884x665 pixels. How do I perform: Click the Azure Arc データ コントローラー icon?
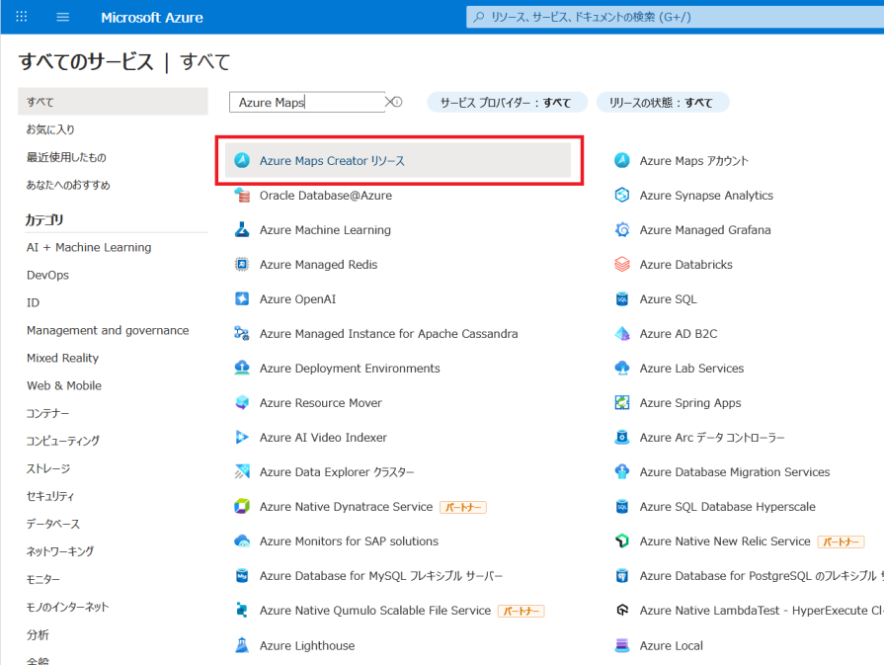(622, 437)
